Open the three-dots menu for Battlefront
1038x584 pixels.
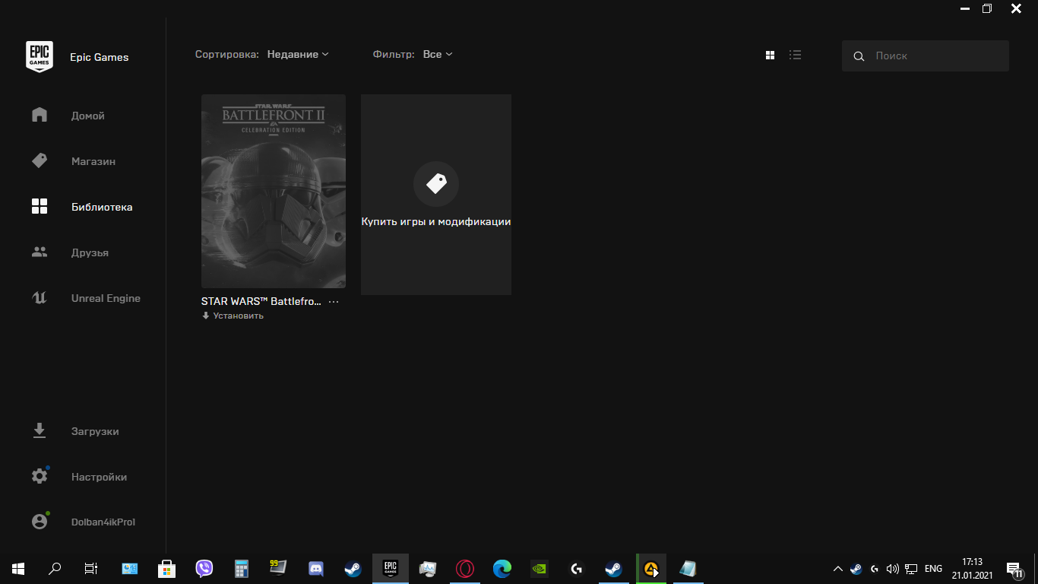tap(334, 302)
